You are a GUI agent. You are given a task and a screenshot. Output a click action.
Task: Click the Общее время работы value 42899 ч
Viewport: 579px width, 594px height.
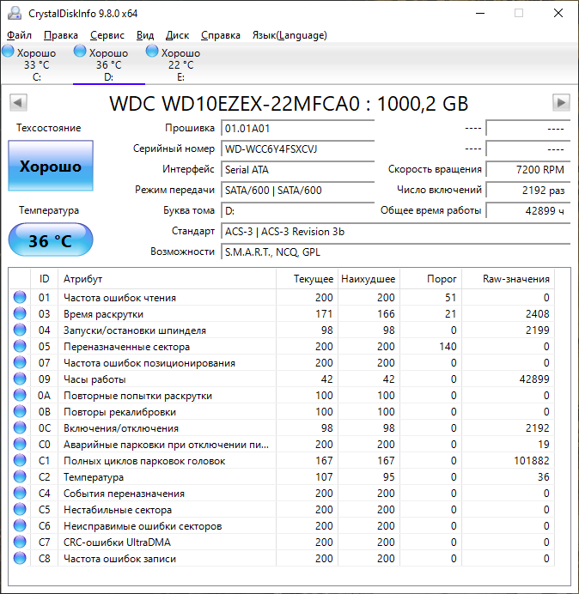point(527,210)
